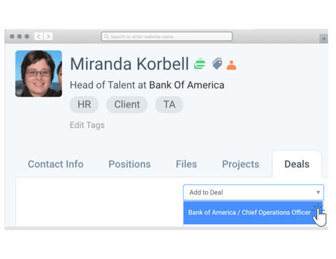Click the Client tag pill
This screenshot has width=336, height=259.
click(127, 105)
